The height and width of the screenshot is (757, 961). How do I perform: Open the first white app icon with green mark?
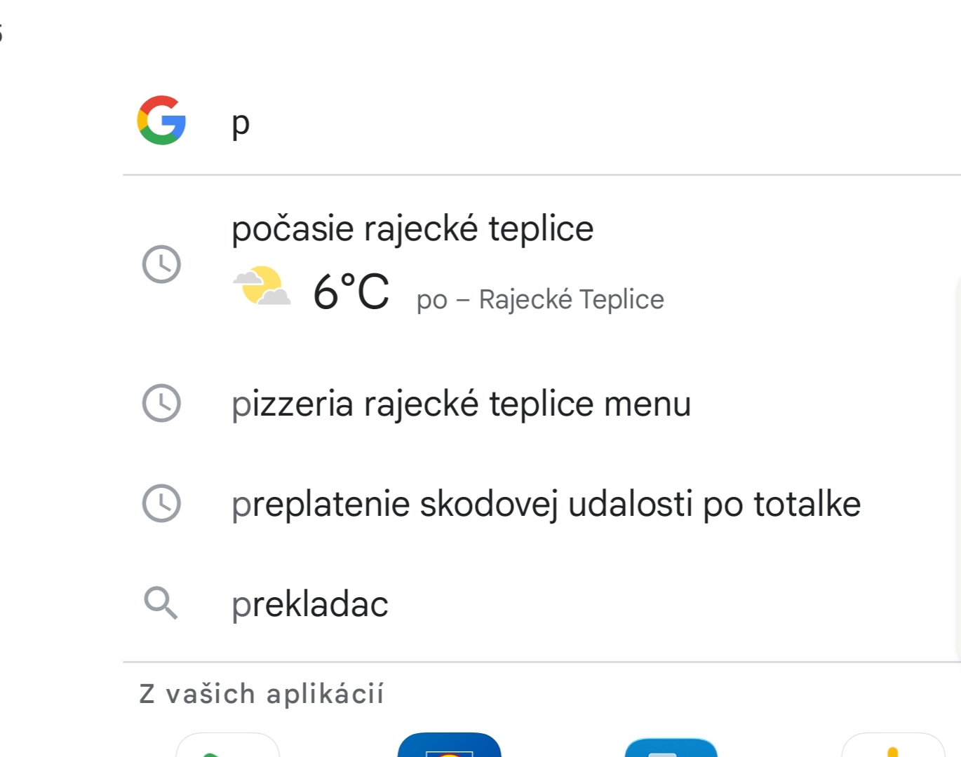(228, 746)
